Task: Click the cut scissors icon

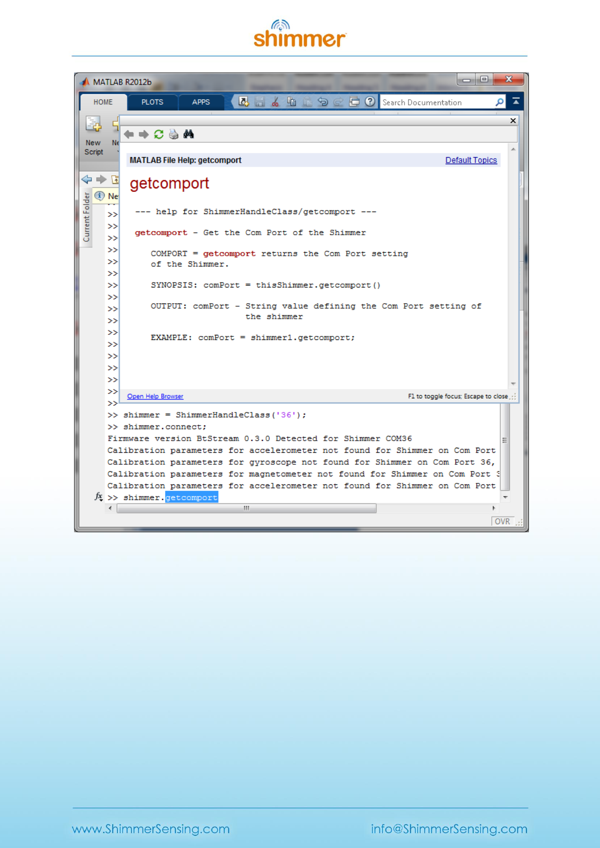Action: click(275, 102)
